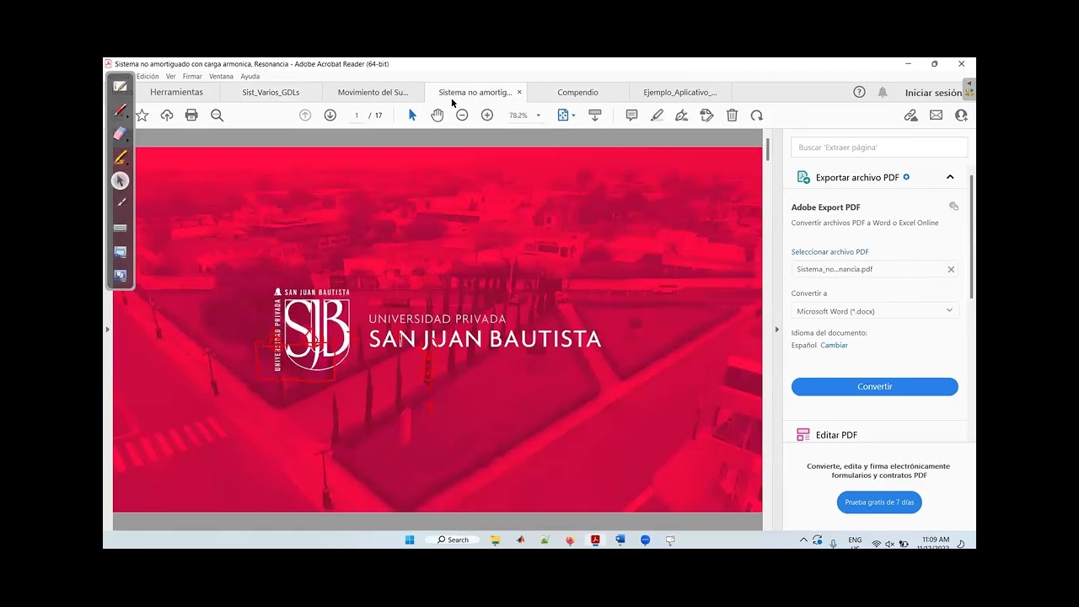Click the print icon
The width and height of the screenshot is (1079, 607).
191,115
